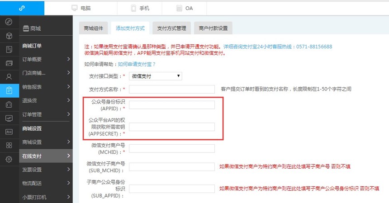
Task: Click the 如何申请支付宝？ help link
Action: click(x=137, y=64)
